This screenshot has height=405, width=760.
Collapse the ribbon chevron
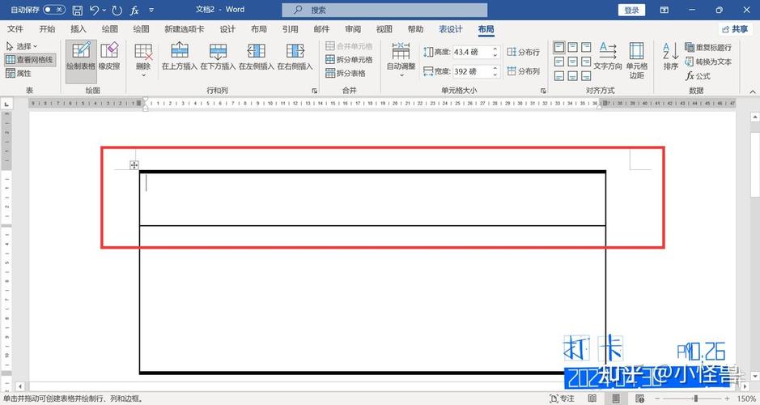[752, 92]
